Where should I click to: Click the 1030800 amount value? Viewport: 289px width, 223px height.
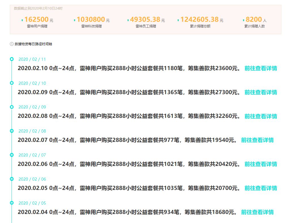pos(91,19)
